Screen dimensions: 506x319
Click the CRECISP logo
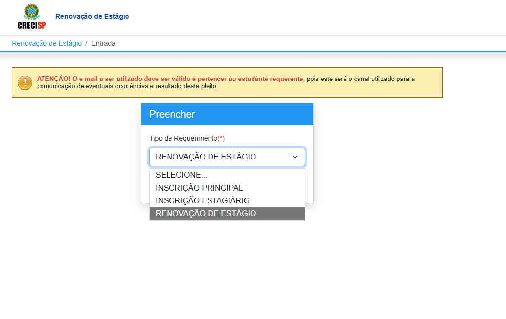32,16
